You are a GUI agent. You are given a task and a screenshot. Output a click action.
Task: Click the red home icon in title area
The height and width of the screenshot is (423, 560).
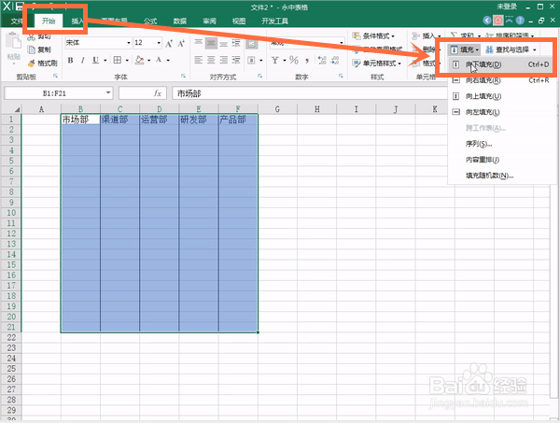click(x=498, y=21)
